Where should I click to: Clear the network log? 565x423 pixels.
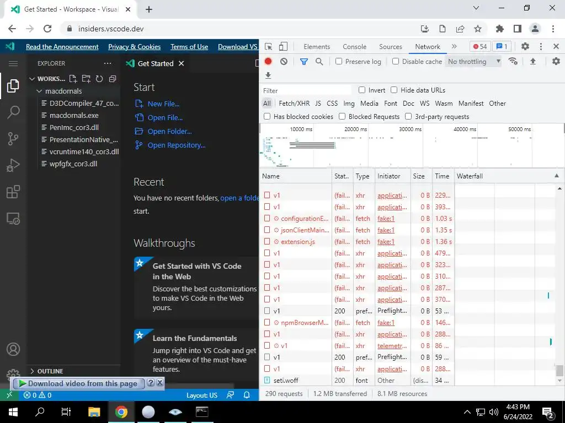(x=284, y=61)
